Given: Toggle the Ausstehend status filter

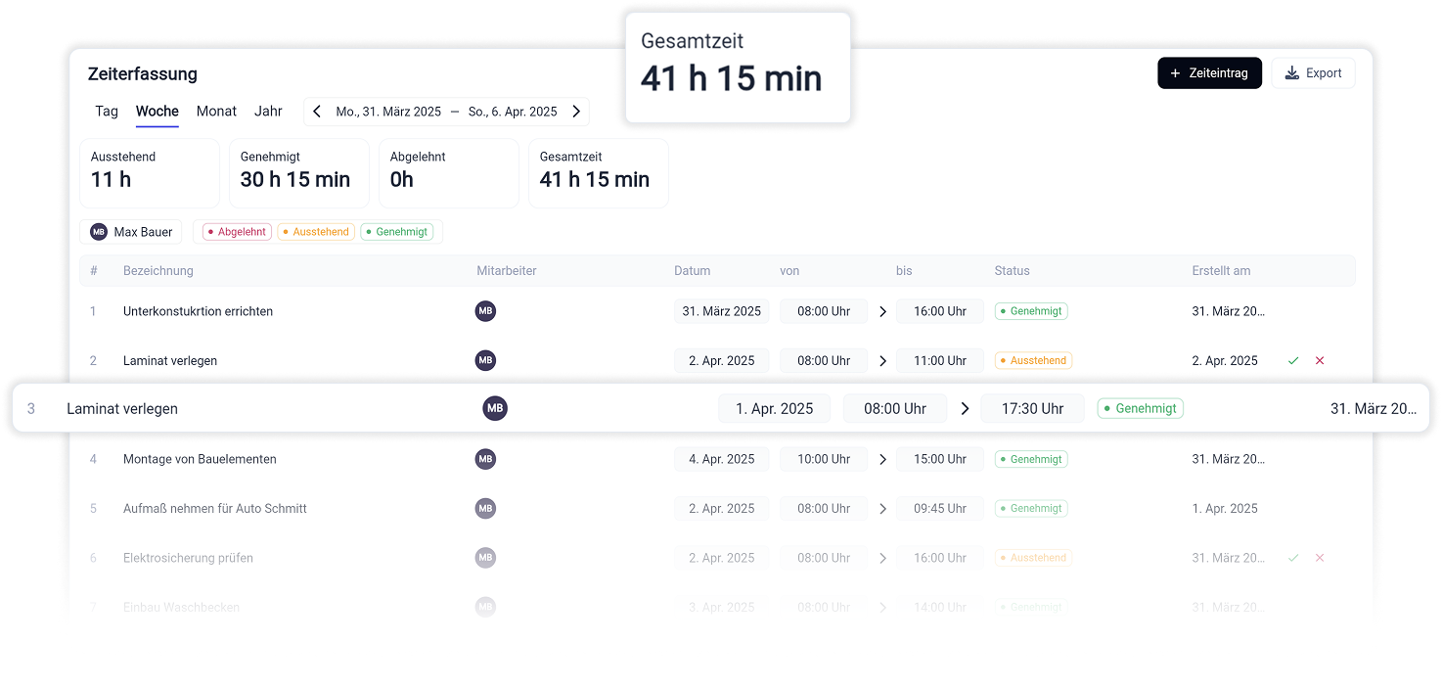Looking at the screenshot, I should click(316, 232).
